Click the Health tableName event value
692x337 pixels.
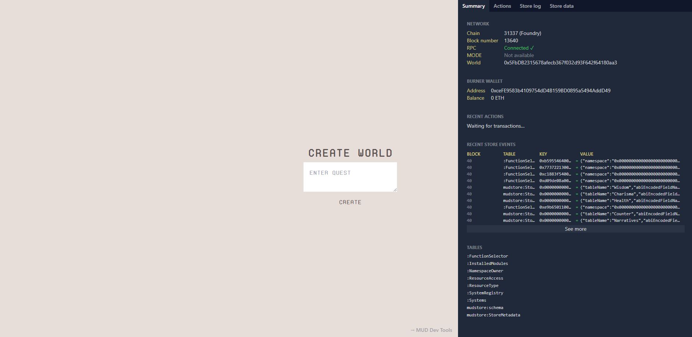(x=630, y=201)
